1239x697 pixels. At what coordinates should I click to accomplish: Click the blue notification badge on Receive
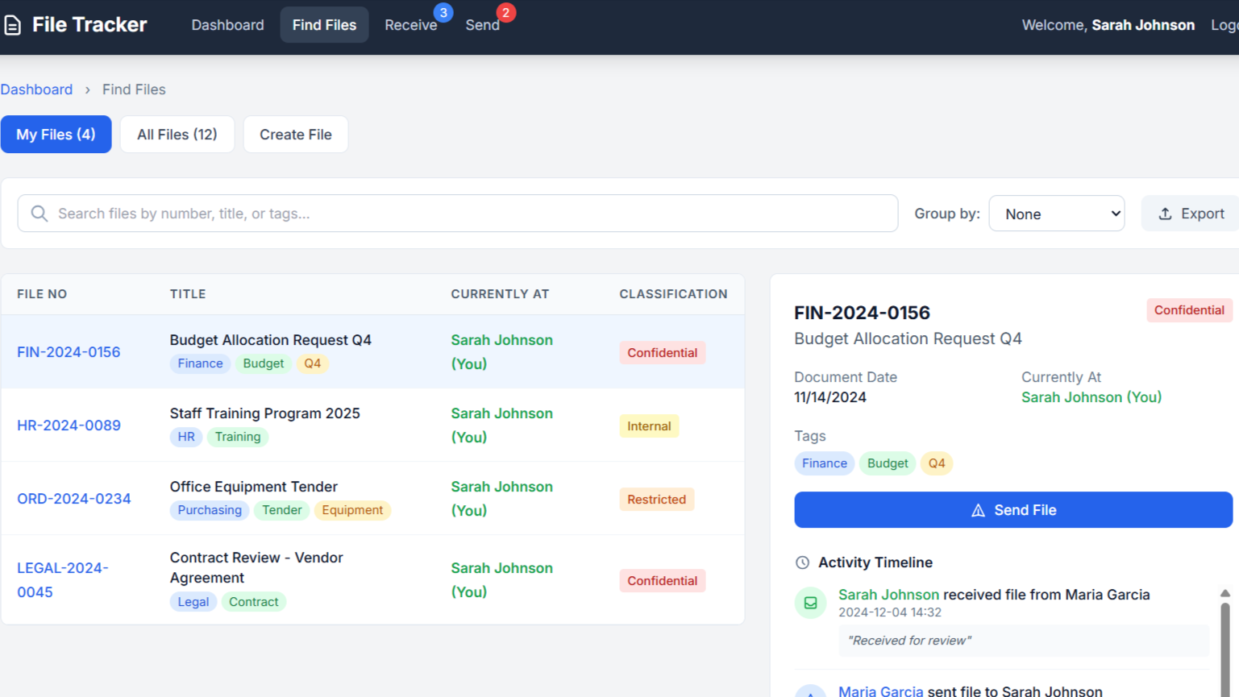pos(443,12)
